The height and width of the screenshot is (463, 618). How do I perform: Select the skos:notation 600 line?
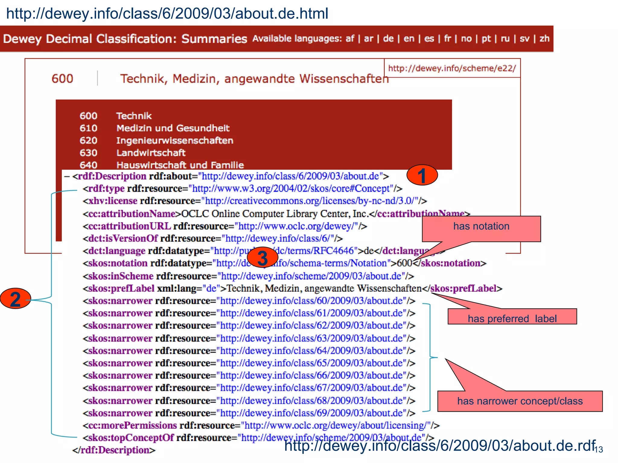(285, 263)
